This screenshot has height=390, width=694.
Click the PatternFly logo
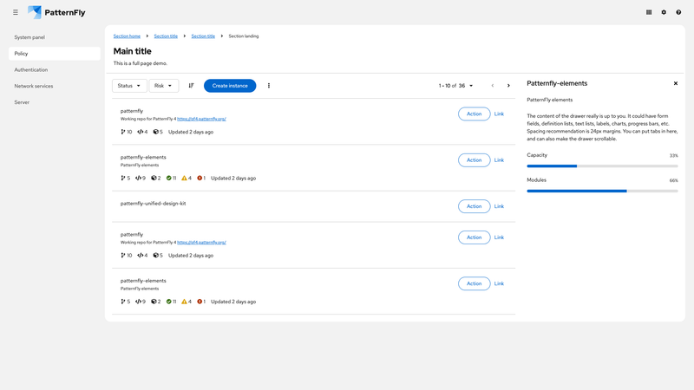[x=56, y=12]
